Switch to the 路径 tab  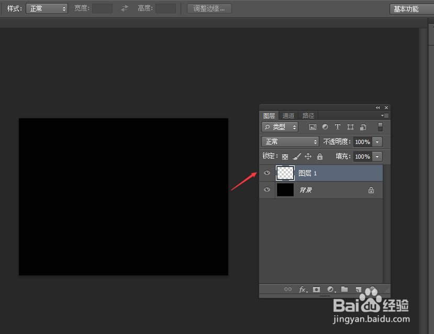(308, 115)
